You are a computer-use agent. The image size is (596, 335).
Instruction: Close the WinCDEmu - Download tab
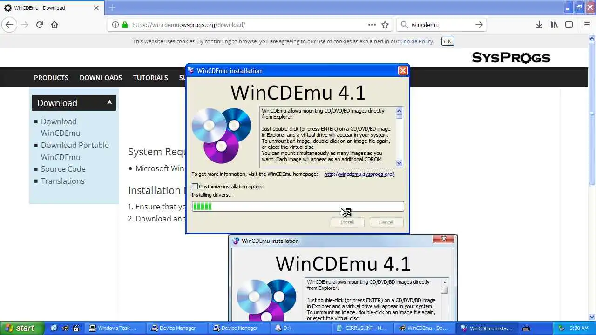point(96,8)
